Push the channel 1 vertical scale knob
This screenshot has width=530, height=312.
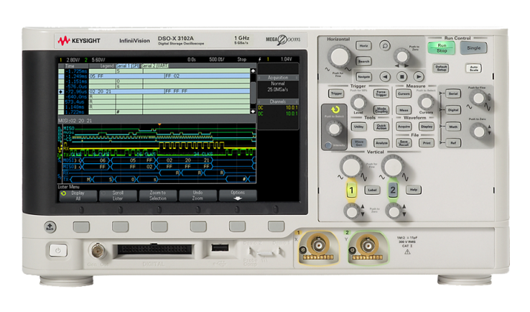coord(351,166)
